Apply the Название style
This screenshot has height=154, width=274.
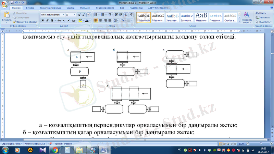(x=201, y=18)
